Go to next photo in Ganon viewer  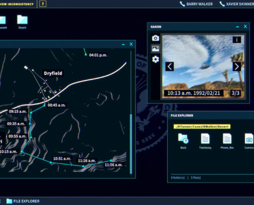pyautogui.click(x=237, y=67)
